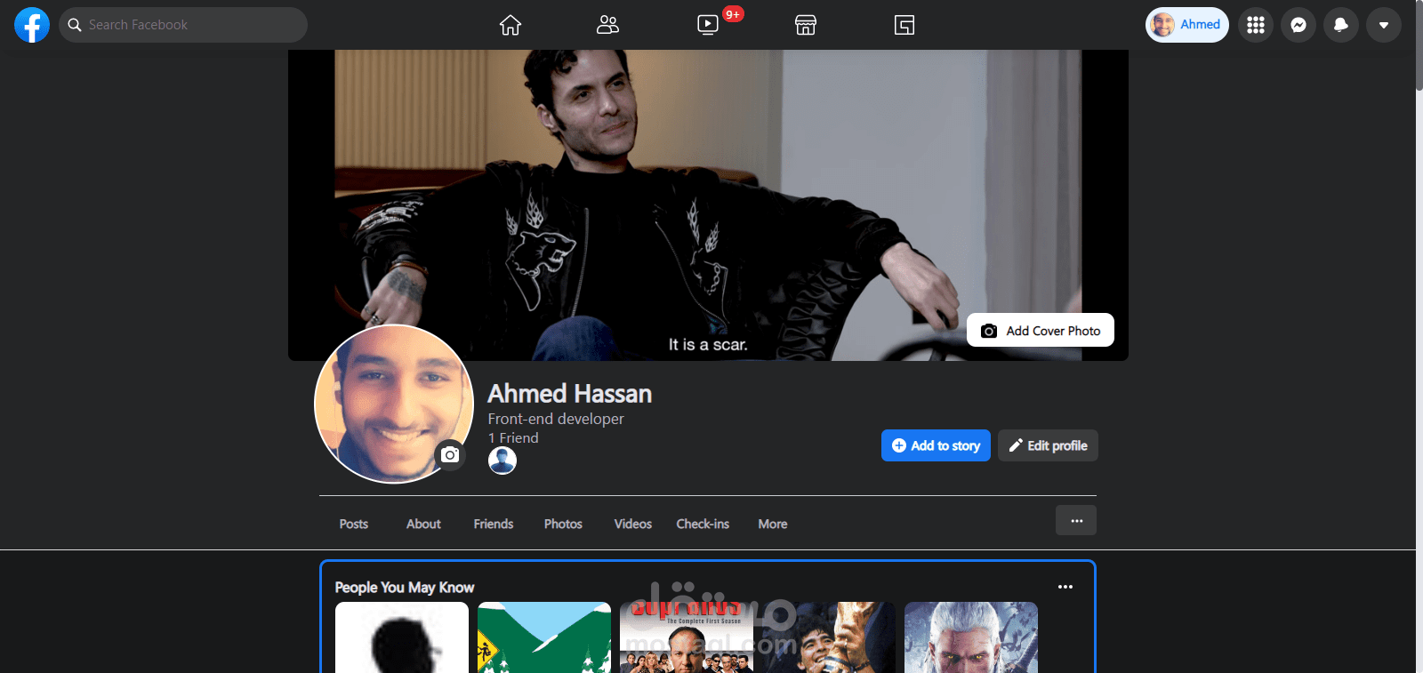Click the Sopranos poster suggestion card
The width and height of the screenshot is (1423, 673).
tap(687, 637)
